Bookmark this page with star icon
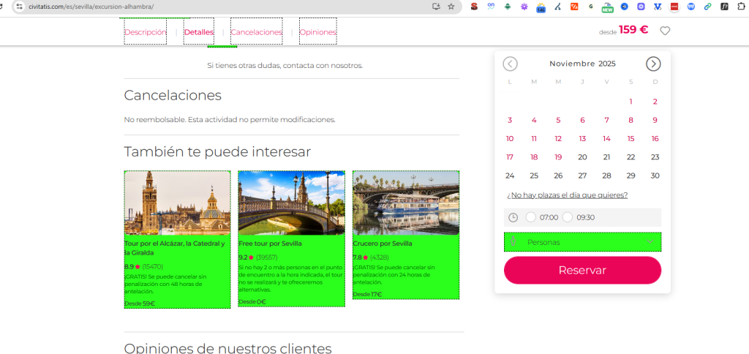 (x=451, y=7)
